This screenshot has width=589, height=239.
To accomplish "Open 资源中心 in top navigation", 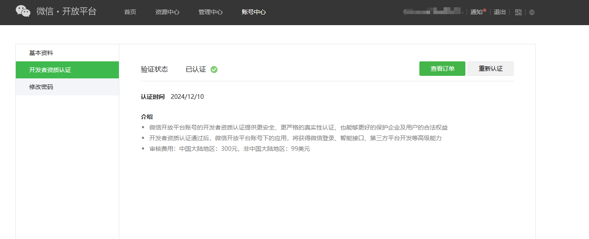I will (x=167, y=12).
